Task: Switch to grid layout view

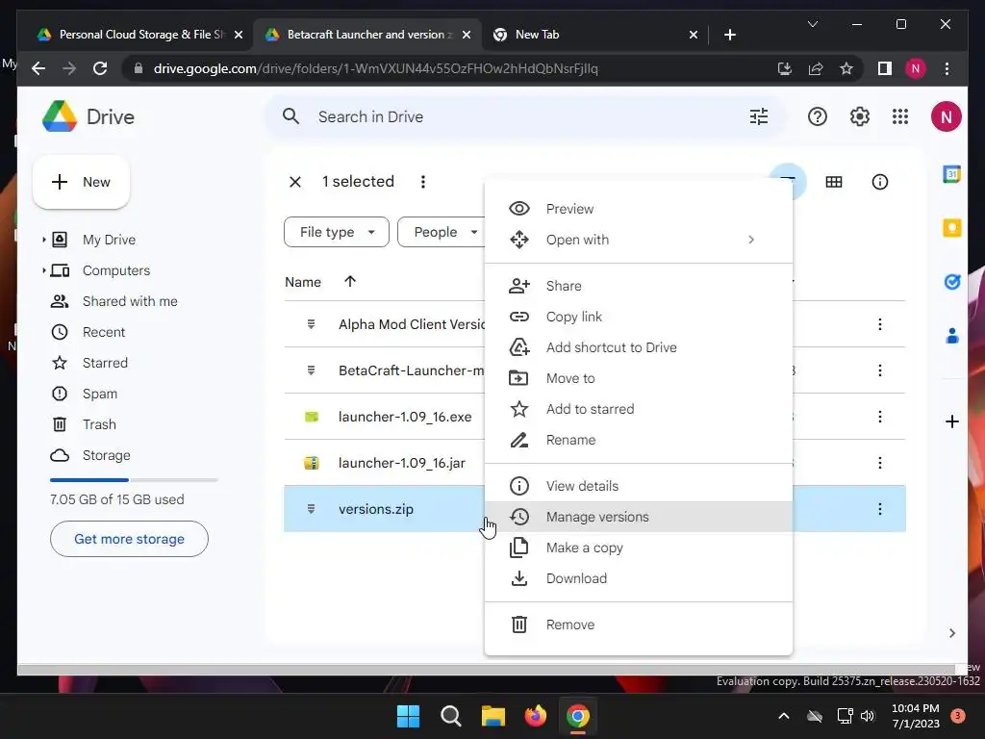Action: 834,182
